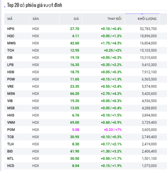Select the HCD stock row symbol
The width and height of the screenshot is (167, 171).
click(11, 166)
